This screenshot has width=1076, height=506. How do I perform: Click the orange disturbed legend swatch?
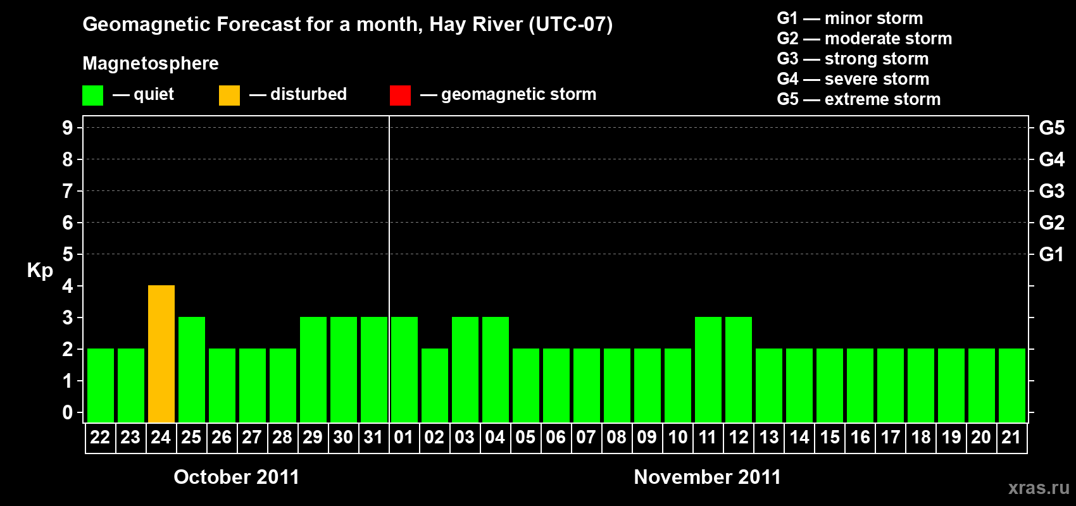click(229, 96)
